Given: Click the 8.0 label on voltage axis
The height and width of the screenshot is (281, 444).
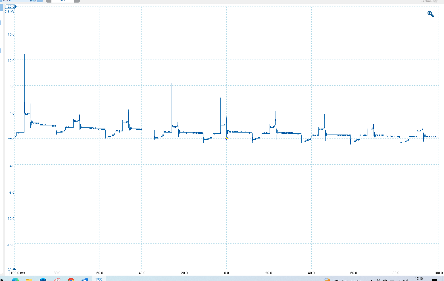Looking at the screenshot, I should (12, 87).
